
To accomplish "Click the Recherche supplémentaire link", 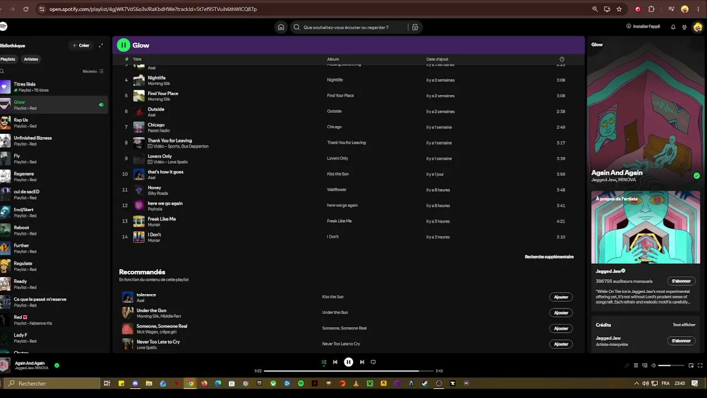I will tap(549, 257).
